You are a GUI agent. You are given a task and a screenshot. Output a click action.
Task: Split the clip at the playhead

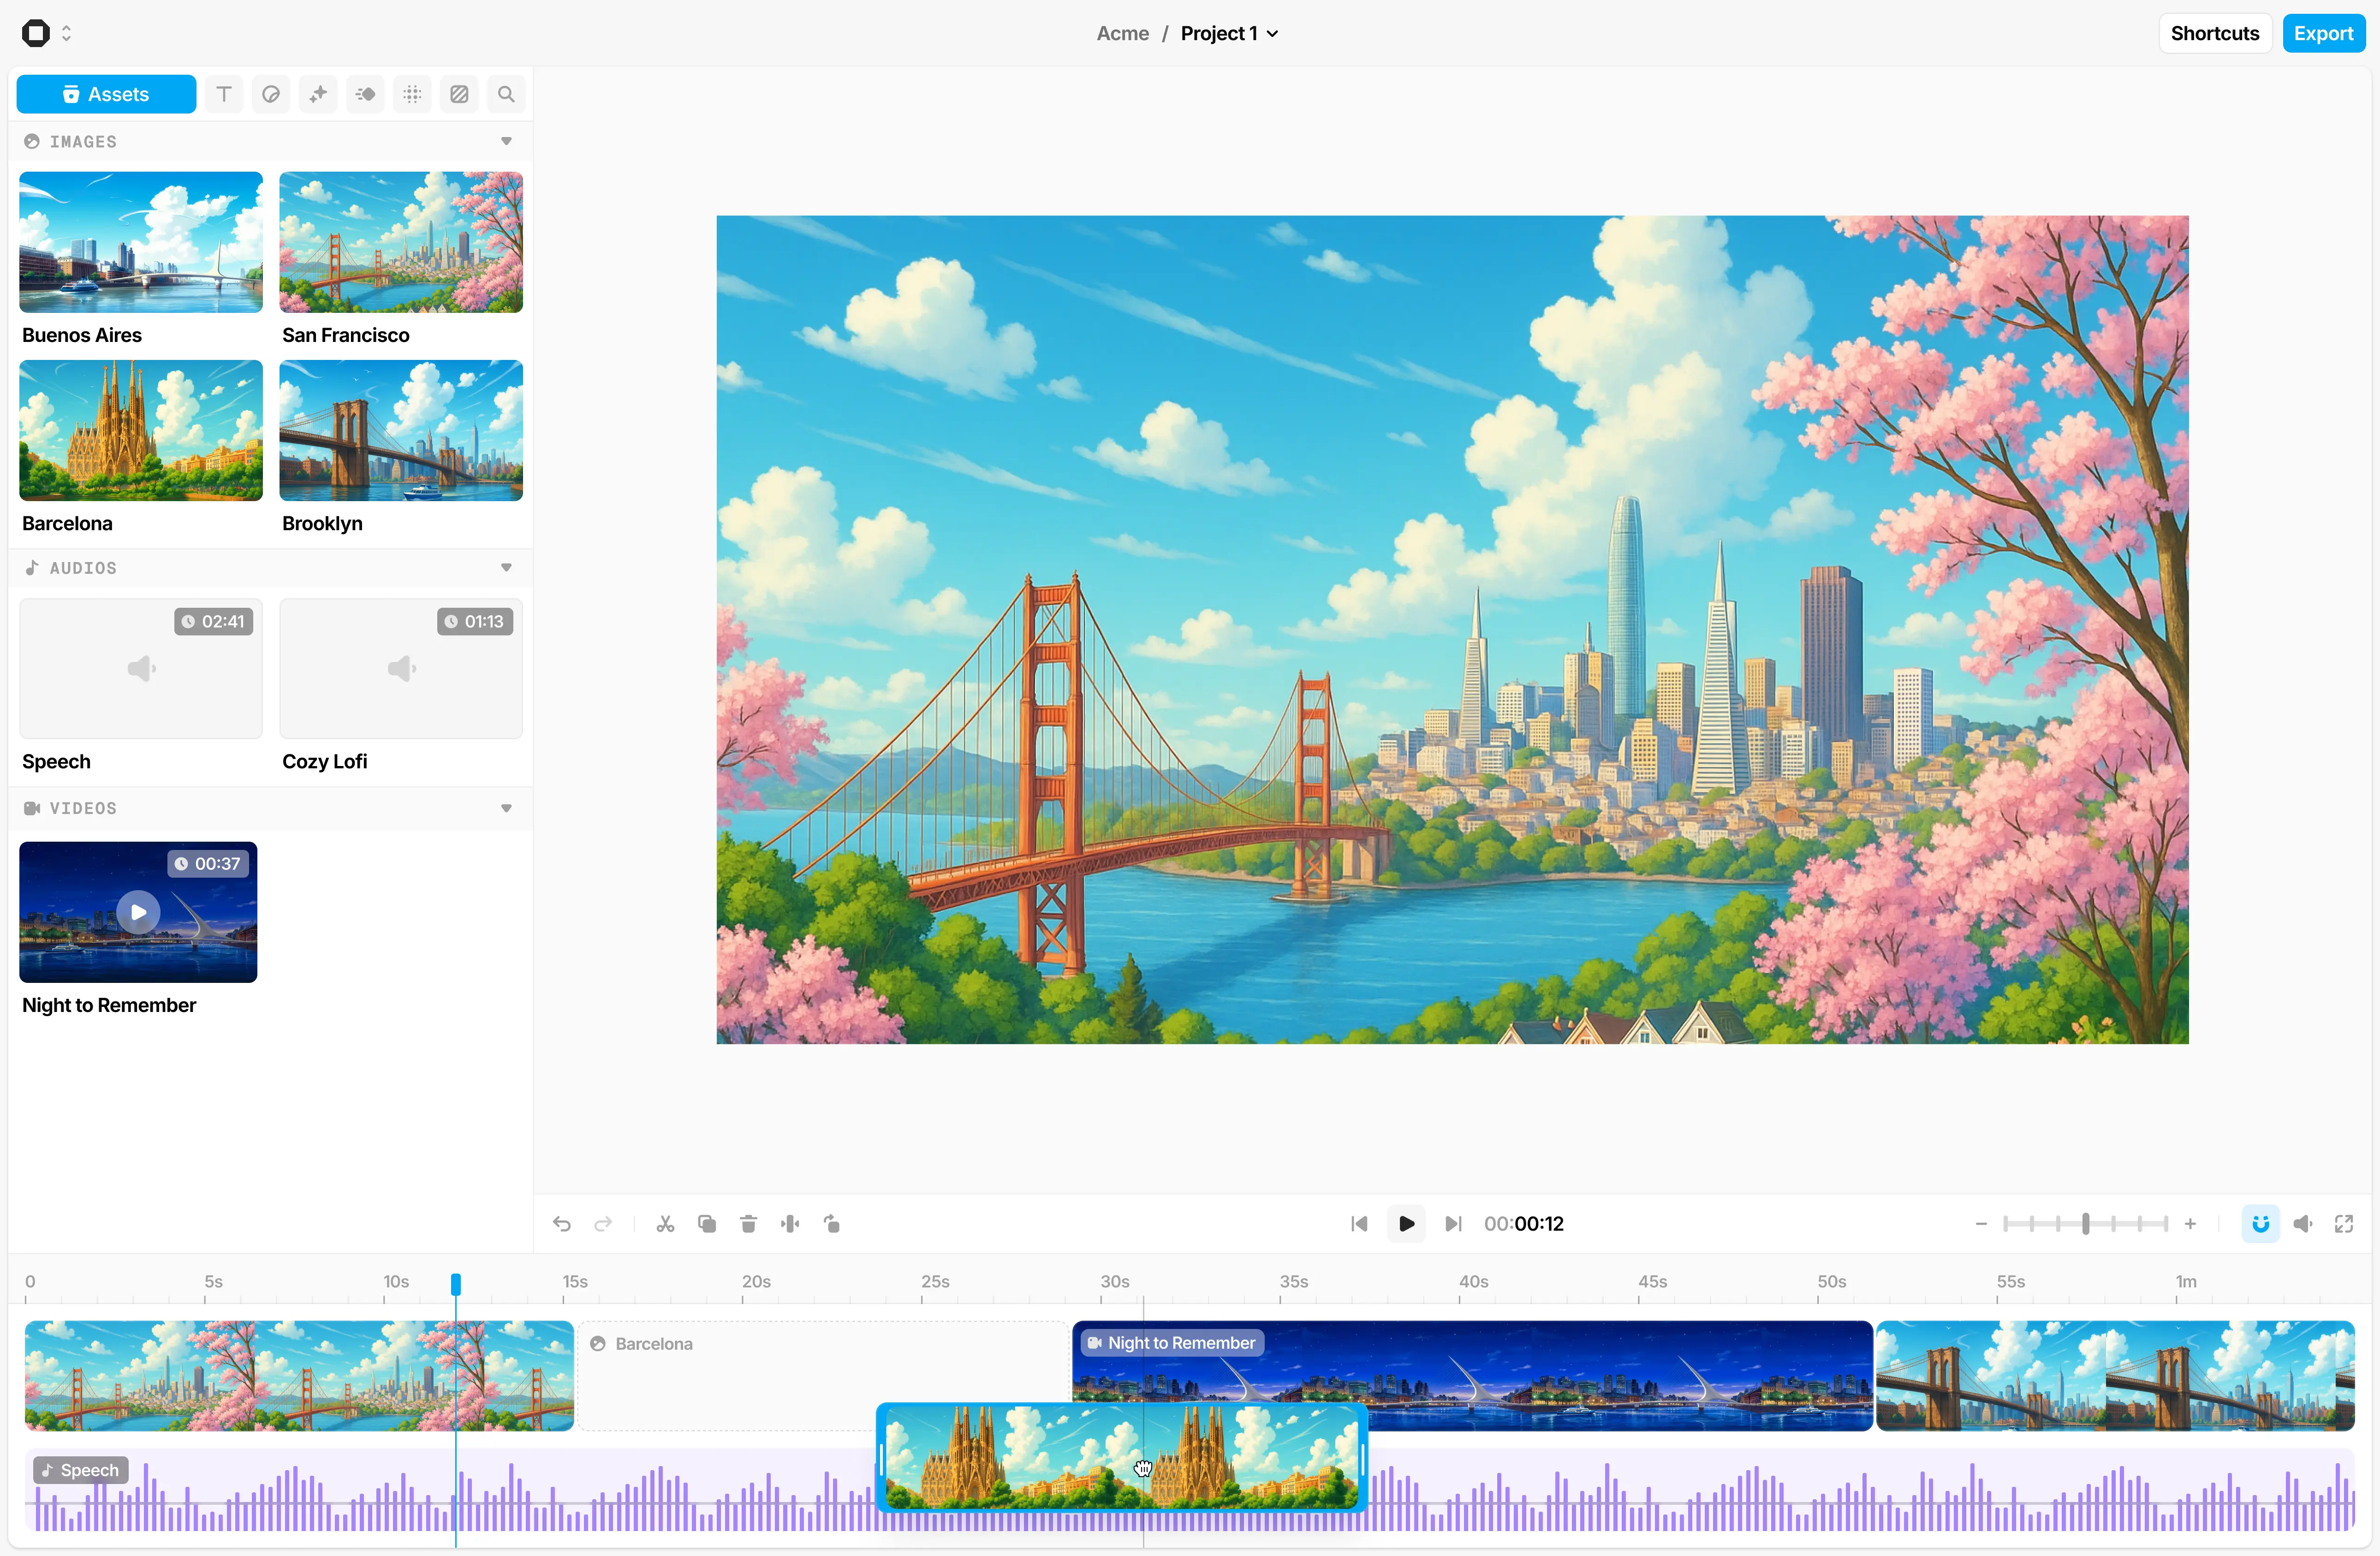click(790, 1224)
